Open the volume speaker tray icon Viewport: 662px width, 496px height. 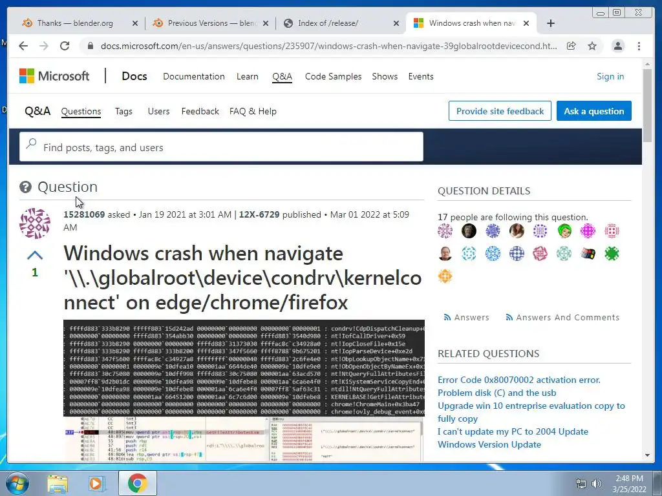[x=596, y=483]
